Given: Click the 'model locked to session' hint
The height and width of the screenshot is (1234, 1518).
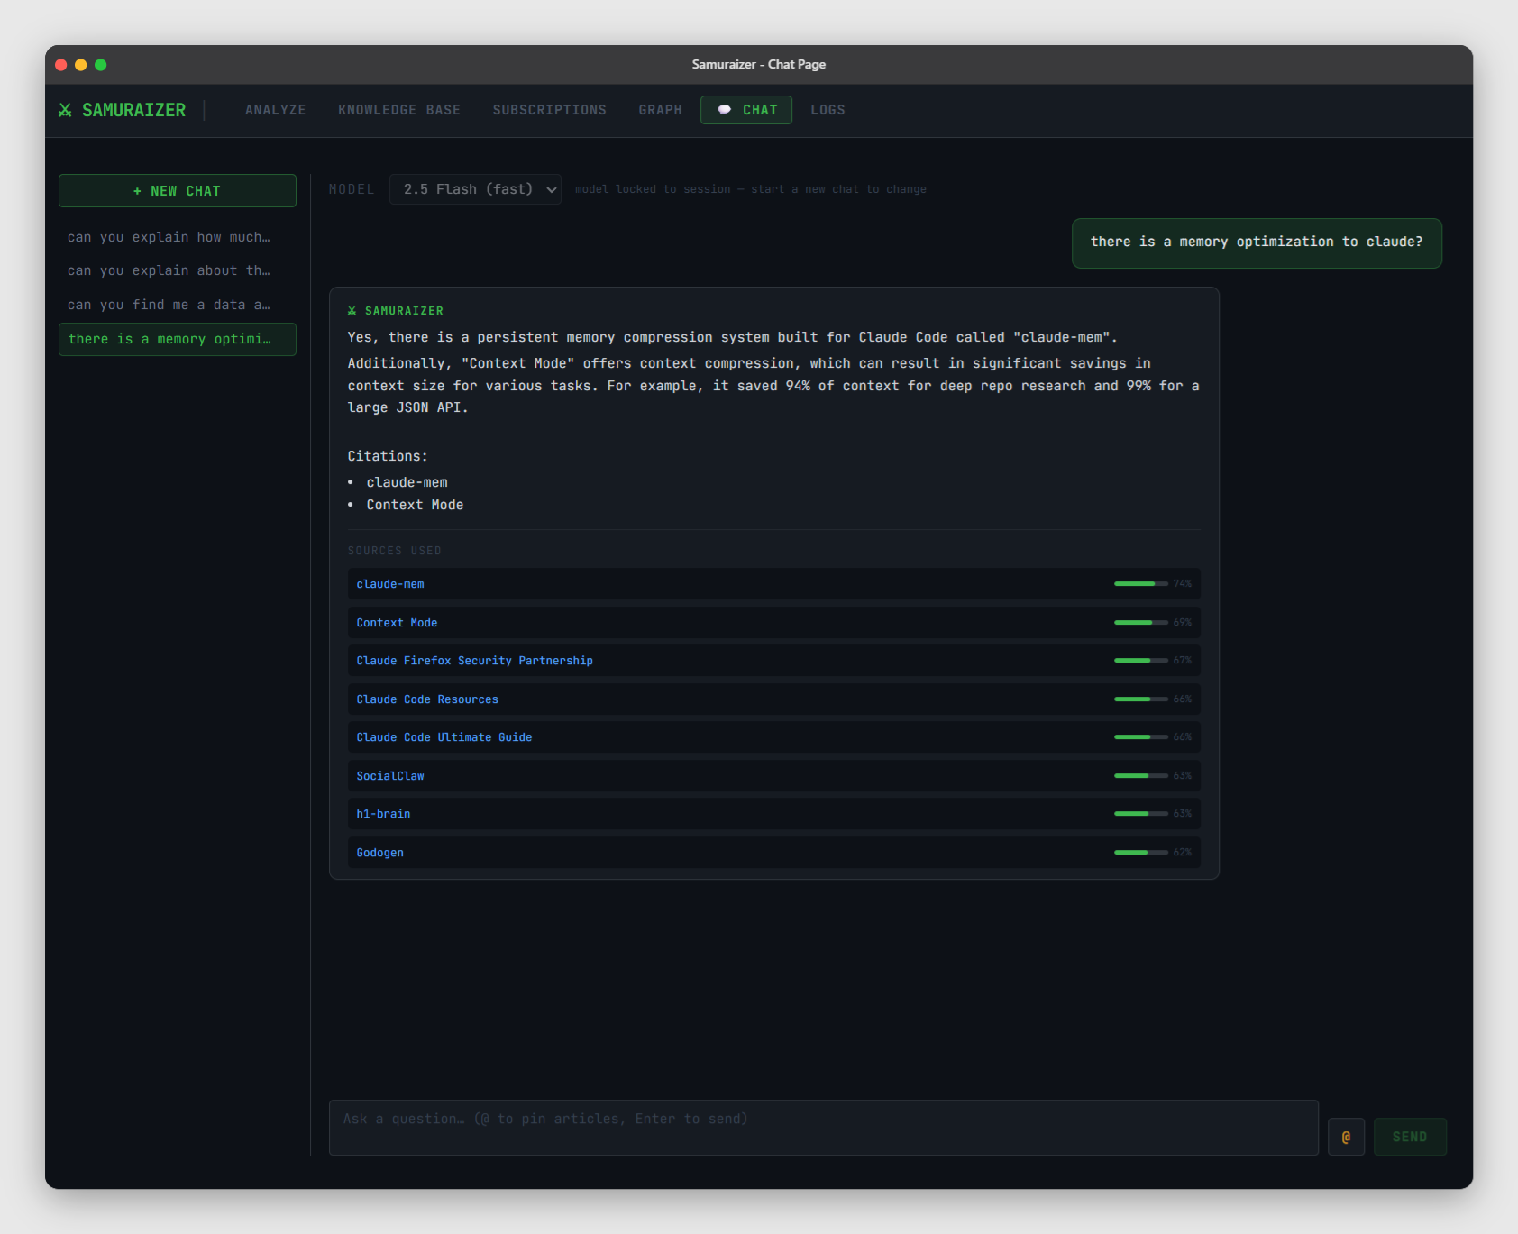Looking at the screenshot, I should click(751, 189).
